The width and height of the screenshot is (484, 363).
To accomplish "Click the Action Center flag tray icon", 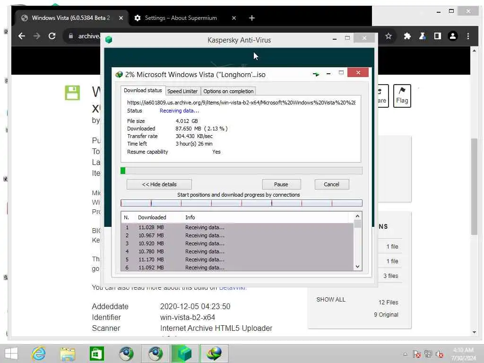I will (417, 354).
